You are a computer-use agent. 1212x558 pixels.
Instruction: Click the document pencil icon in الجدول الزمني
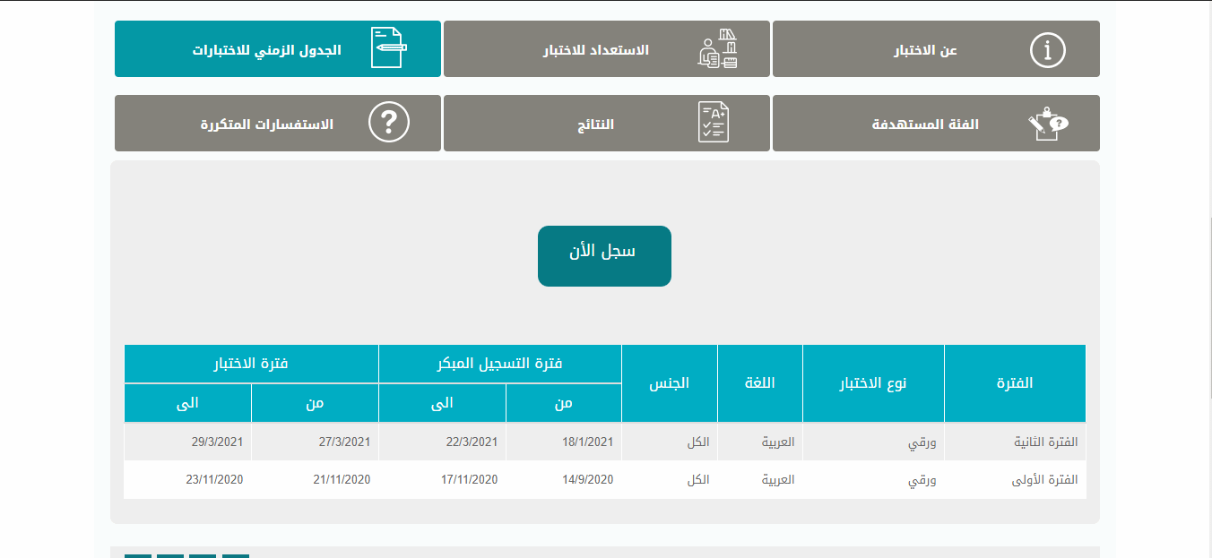tap(388, 48)
